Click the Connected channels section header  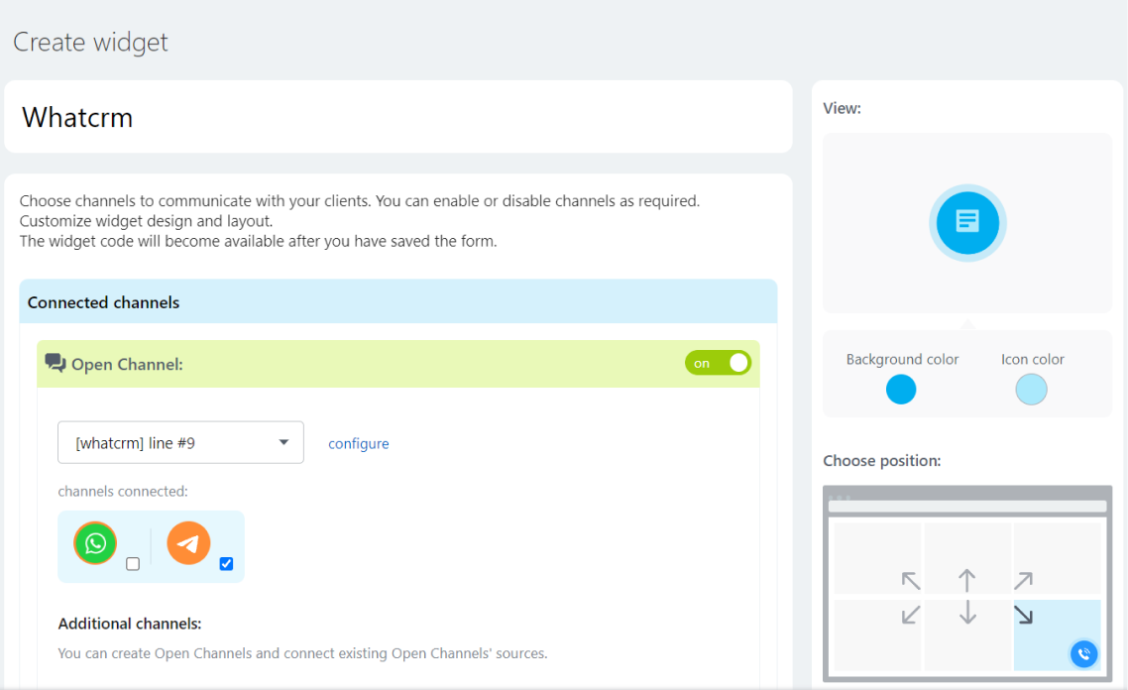pyautogui.click(x=397, y=302)
